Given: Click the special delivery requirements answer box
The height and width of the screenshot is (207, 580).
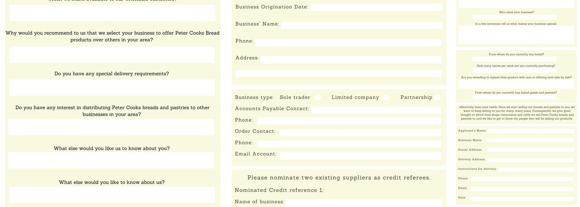Looking at the screenshot, I should point(112,88).
